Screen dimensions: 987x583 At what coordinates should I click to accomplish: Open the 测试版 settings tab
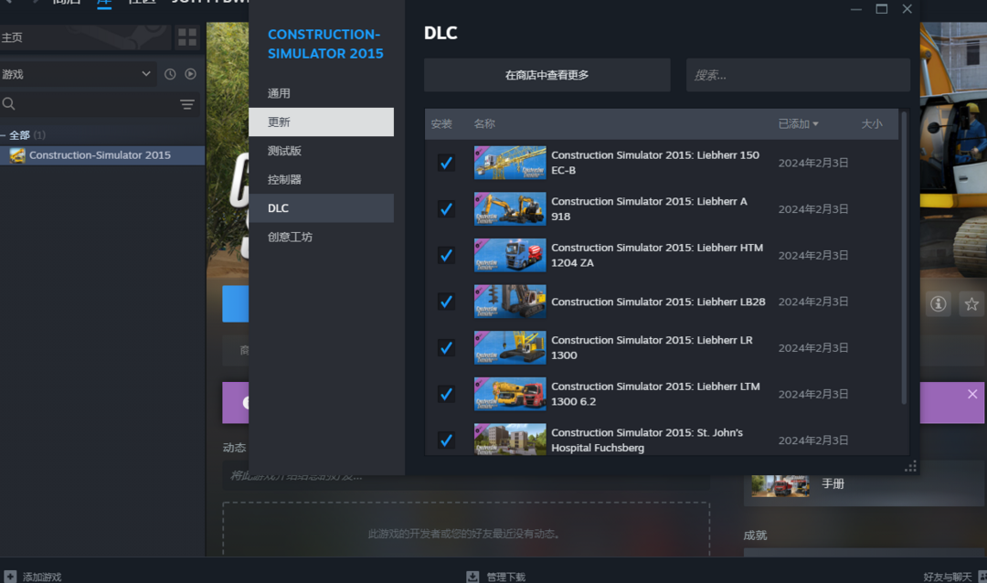321,151
